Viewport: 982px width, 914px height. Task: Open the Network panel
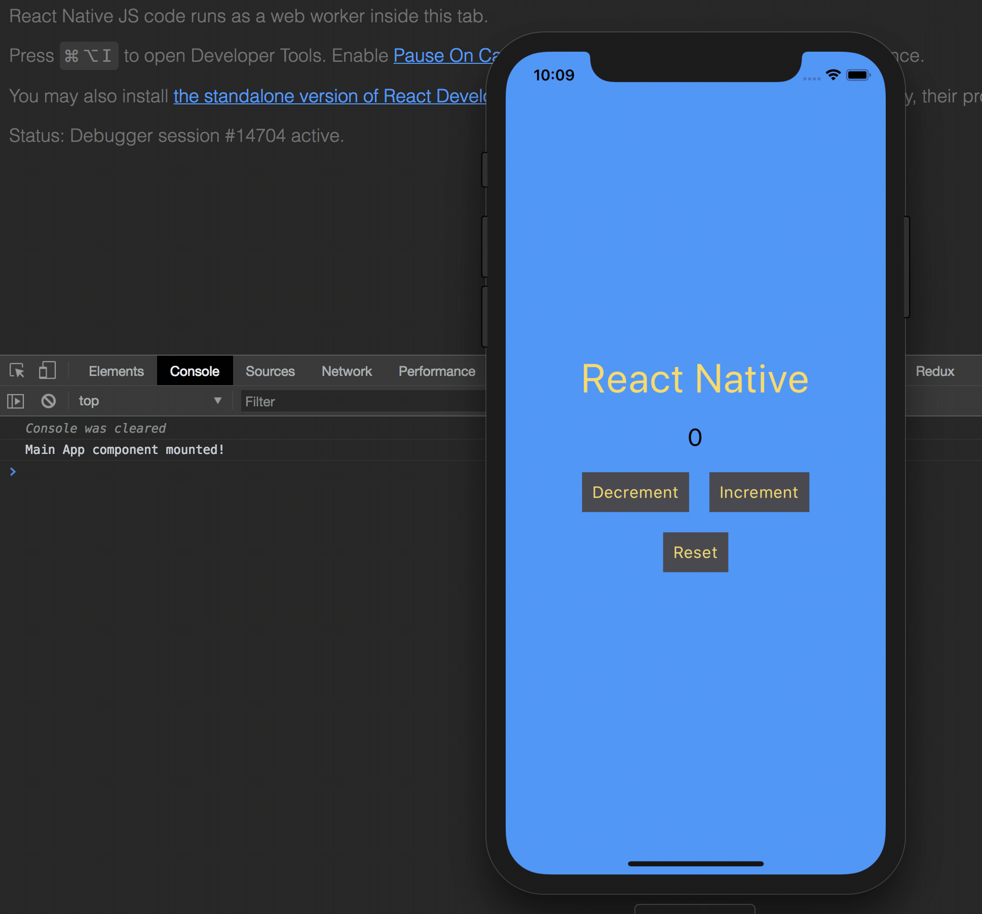click(x=347, y=371)
